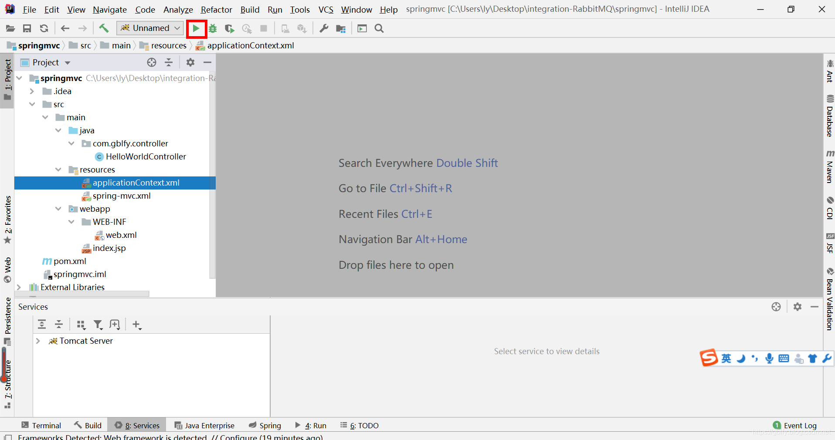Run with Coverage toolbar icon

click(229, 28)
